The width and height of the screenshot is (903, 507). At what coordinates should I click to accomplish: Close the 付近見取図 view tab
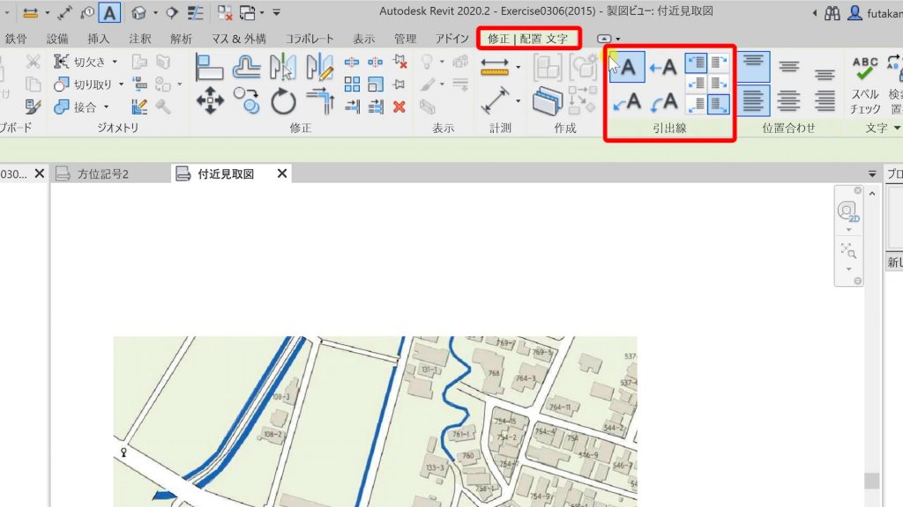point(280,173)
